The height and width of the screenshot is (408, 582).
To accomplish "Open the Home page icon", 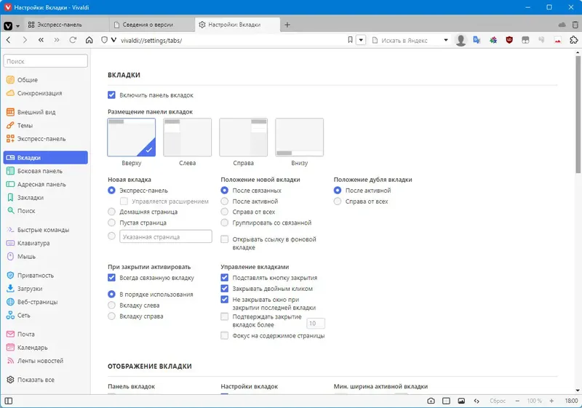I will pos(89,40).
